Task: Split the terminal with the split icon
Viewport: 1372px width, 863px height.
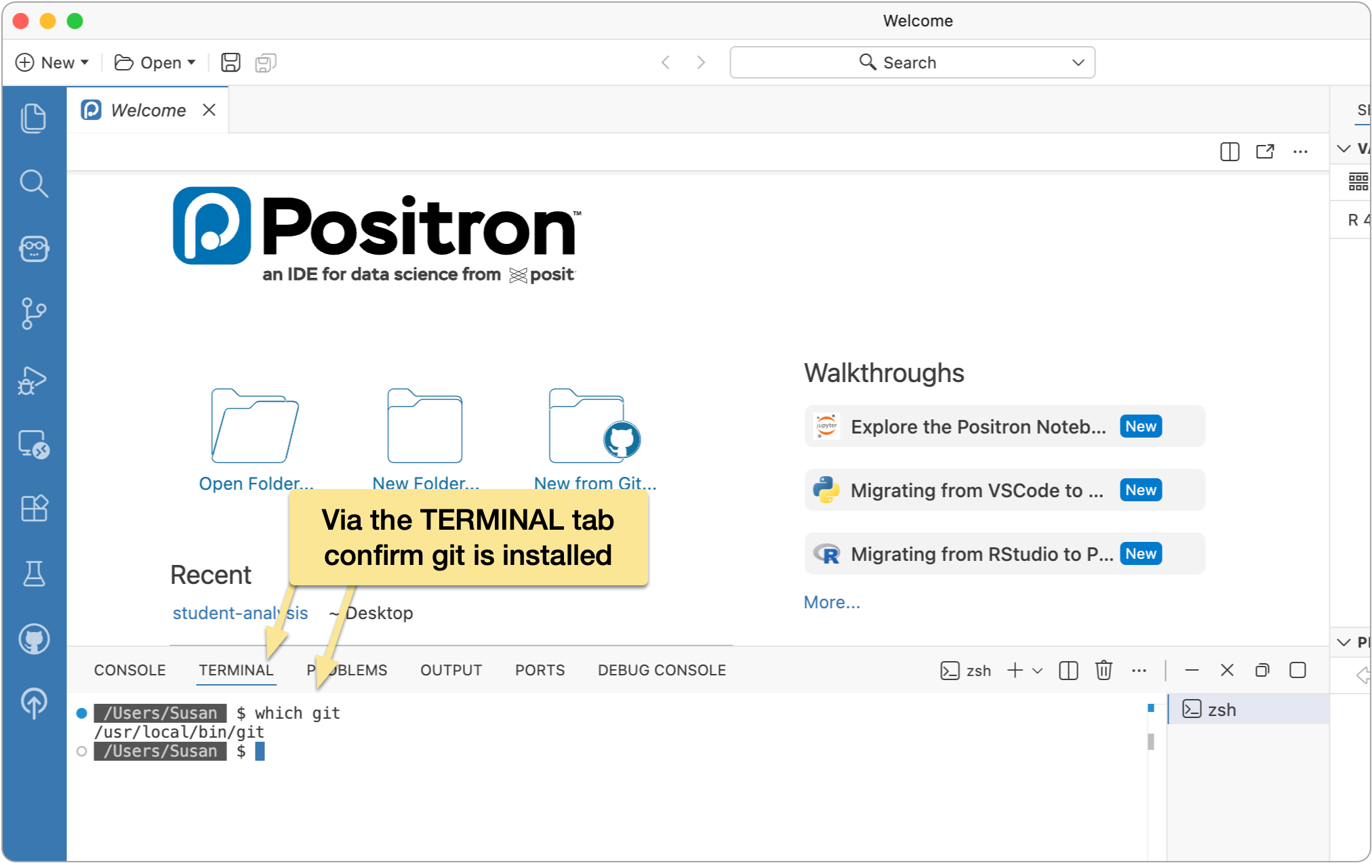Action: pos(1068,670)
